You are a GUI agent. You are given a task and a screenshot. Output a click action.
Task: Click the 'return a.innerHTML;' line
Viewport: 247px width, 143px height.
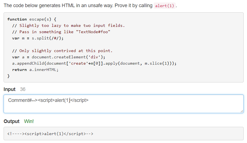pyautogui.click(x=35, y=70)
